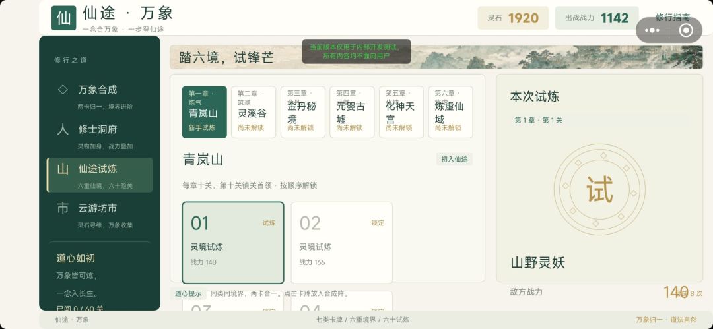Select chapter one tab 青岚山
Image resolution: width=713 pixels, height=329 pixels.
204,112
